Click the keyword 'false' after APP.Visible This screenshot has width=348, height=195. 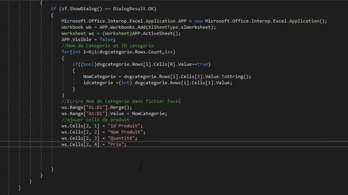coord(106,40)
